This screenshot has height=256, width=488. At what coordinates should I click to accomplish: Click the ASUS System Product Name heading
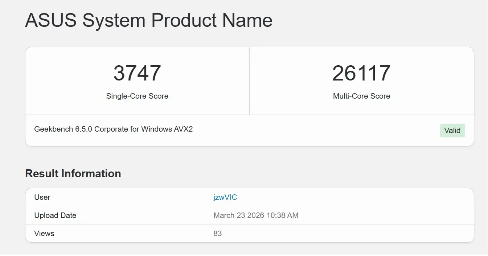click(x=149, y=20)
